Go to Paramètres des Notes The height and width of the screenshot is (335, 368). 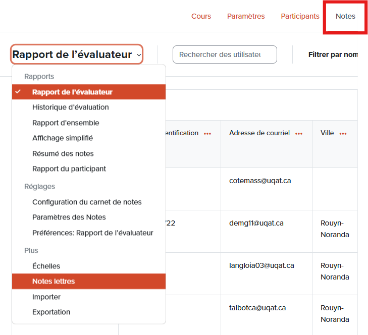(x=69, y=217)
